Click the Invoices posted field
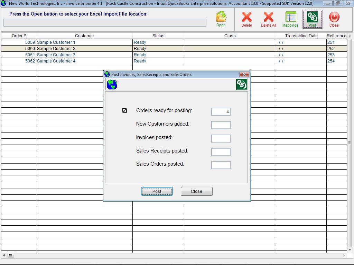The width and height of the screenshot is (354, 265). pyautogui.click(x=221, y=138)
